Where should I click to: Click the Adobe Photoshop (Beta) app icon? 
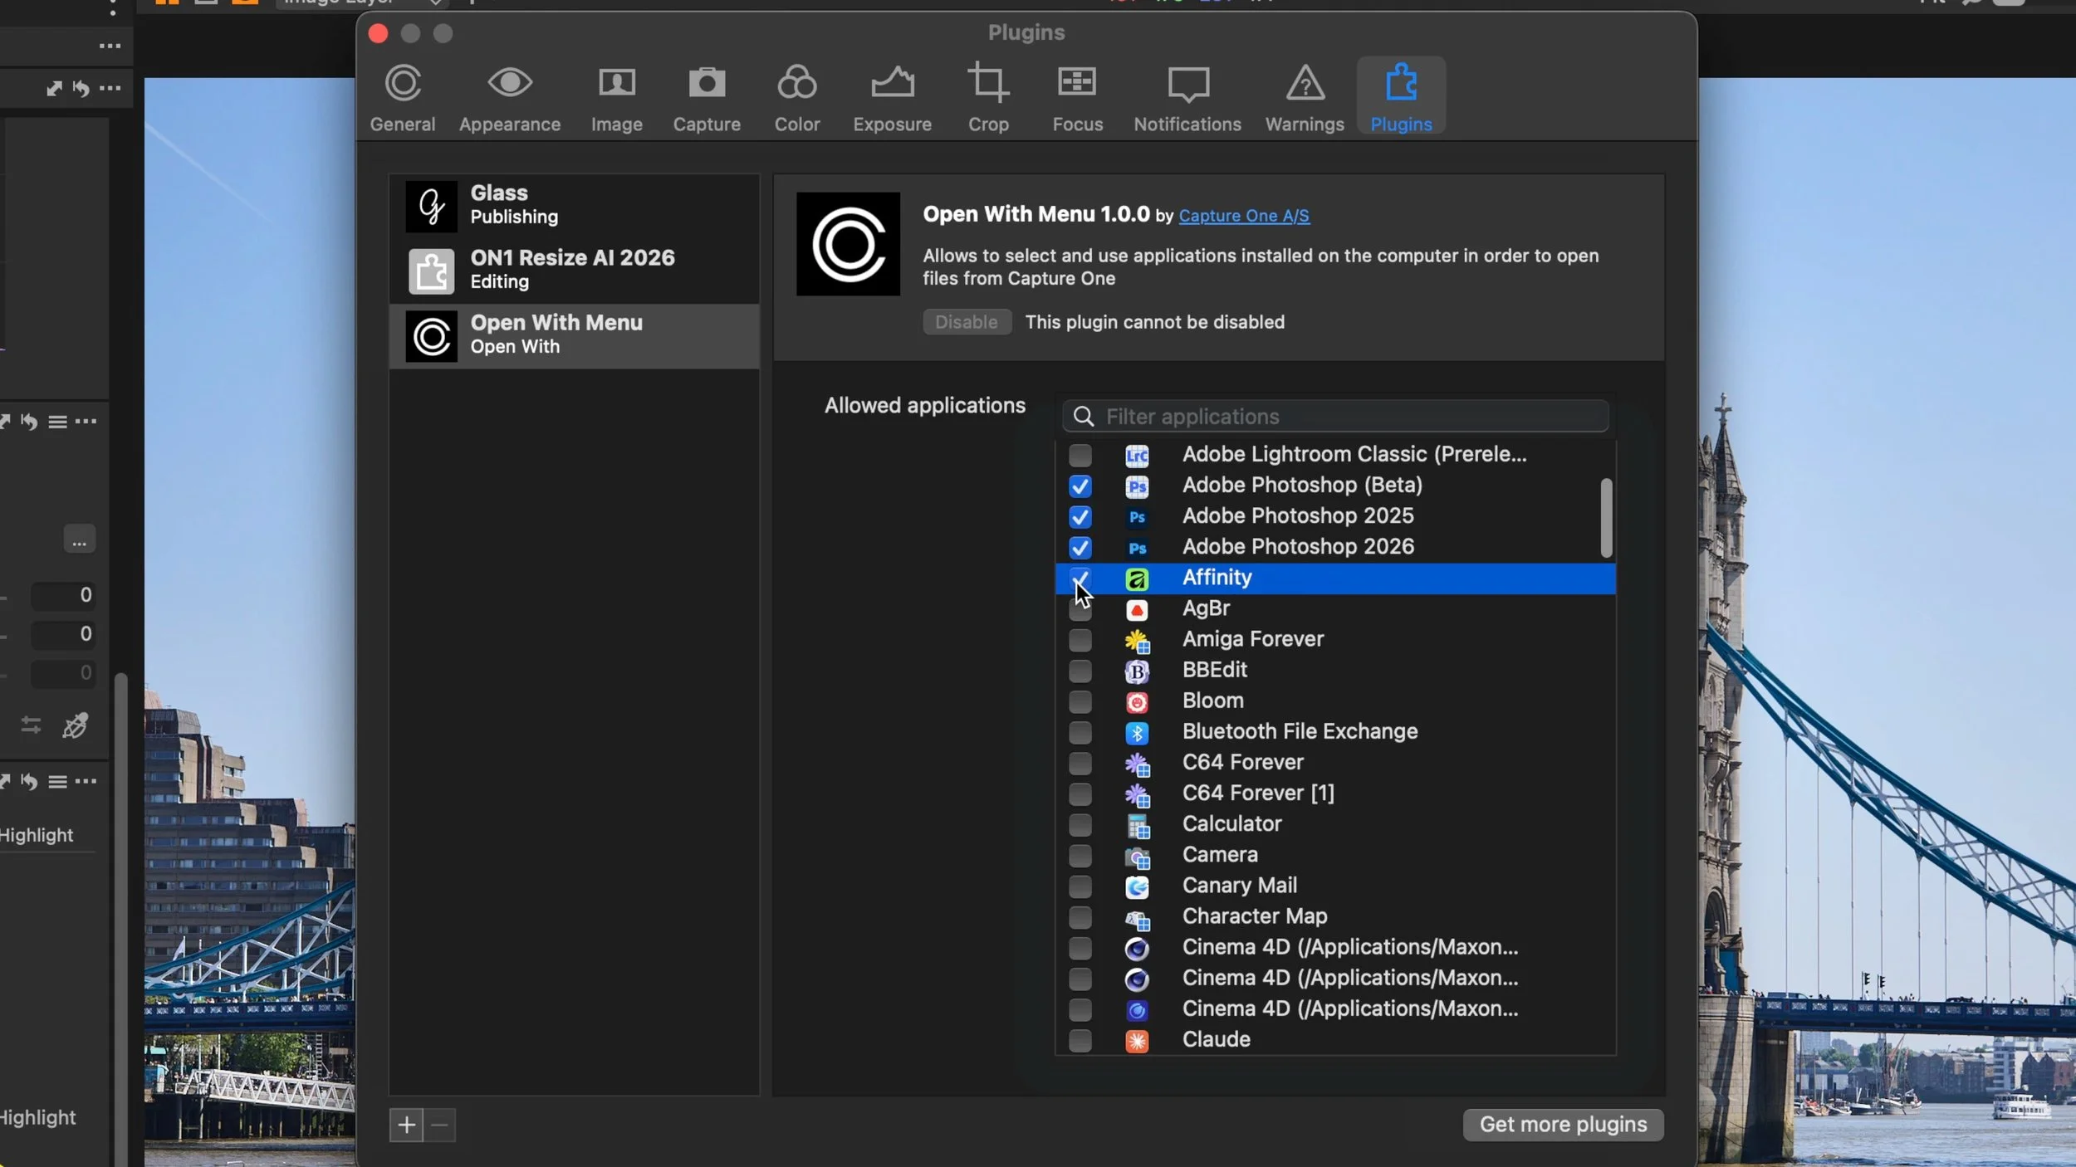[x=1137, y=486]
